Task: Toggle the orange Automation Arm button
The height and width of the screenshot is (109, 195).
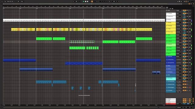Action: pos(92,2)
